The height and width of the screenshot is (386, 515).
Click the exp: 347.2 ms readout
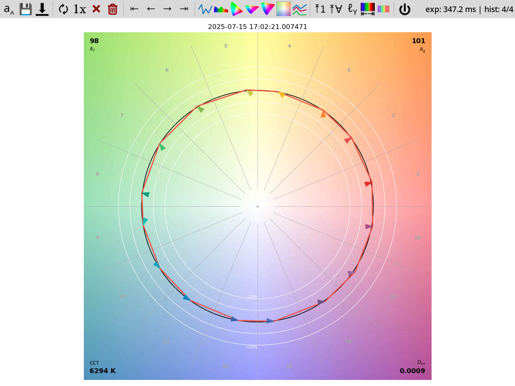tap(451, 9)
